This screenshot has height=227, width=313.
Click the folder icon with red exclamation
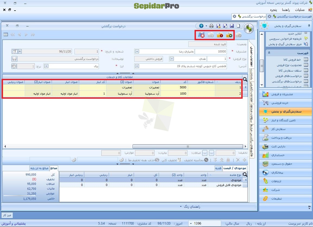point(220,35)
